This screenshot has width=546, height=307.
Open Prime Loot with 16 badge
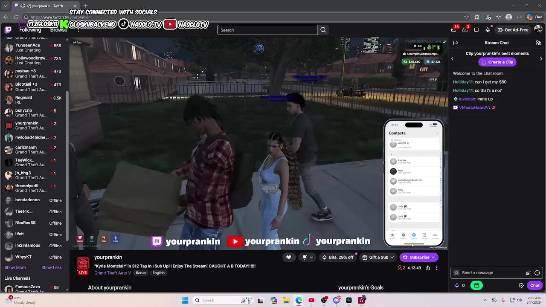[x=454, y=29]
